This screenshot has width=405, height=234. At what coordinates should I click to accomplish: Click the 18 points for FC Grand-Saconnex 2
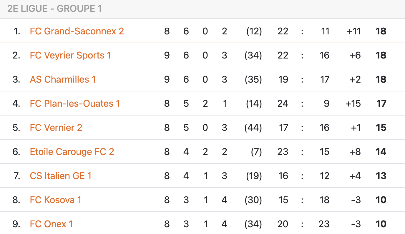[381, 31]
